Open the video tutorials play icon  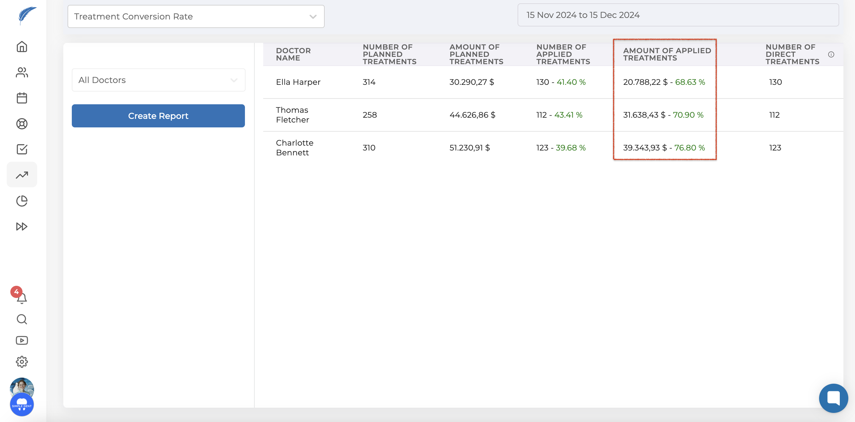pos(22,341)
